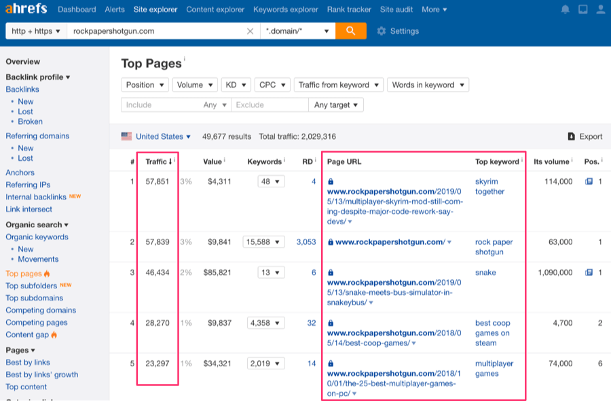Click the monitor icon in header
The image size is (611, 401).
point(583,9)
